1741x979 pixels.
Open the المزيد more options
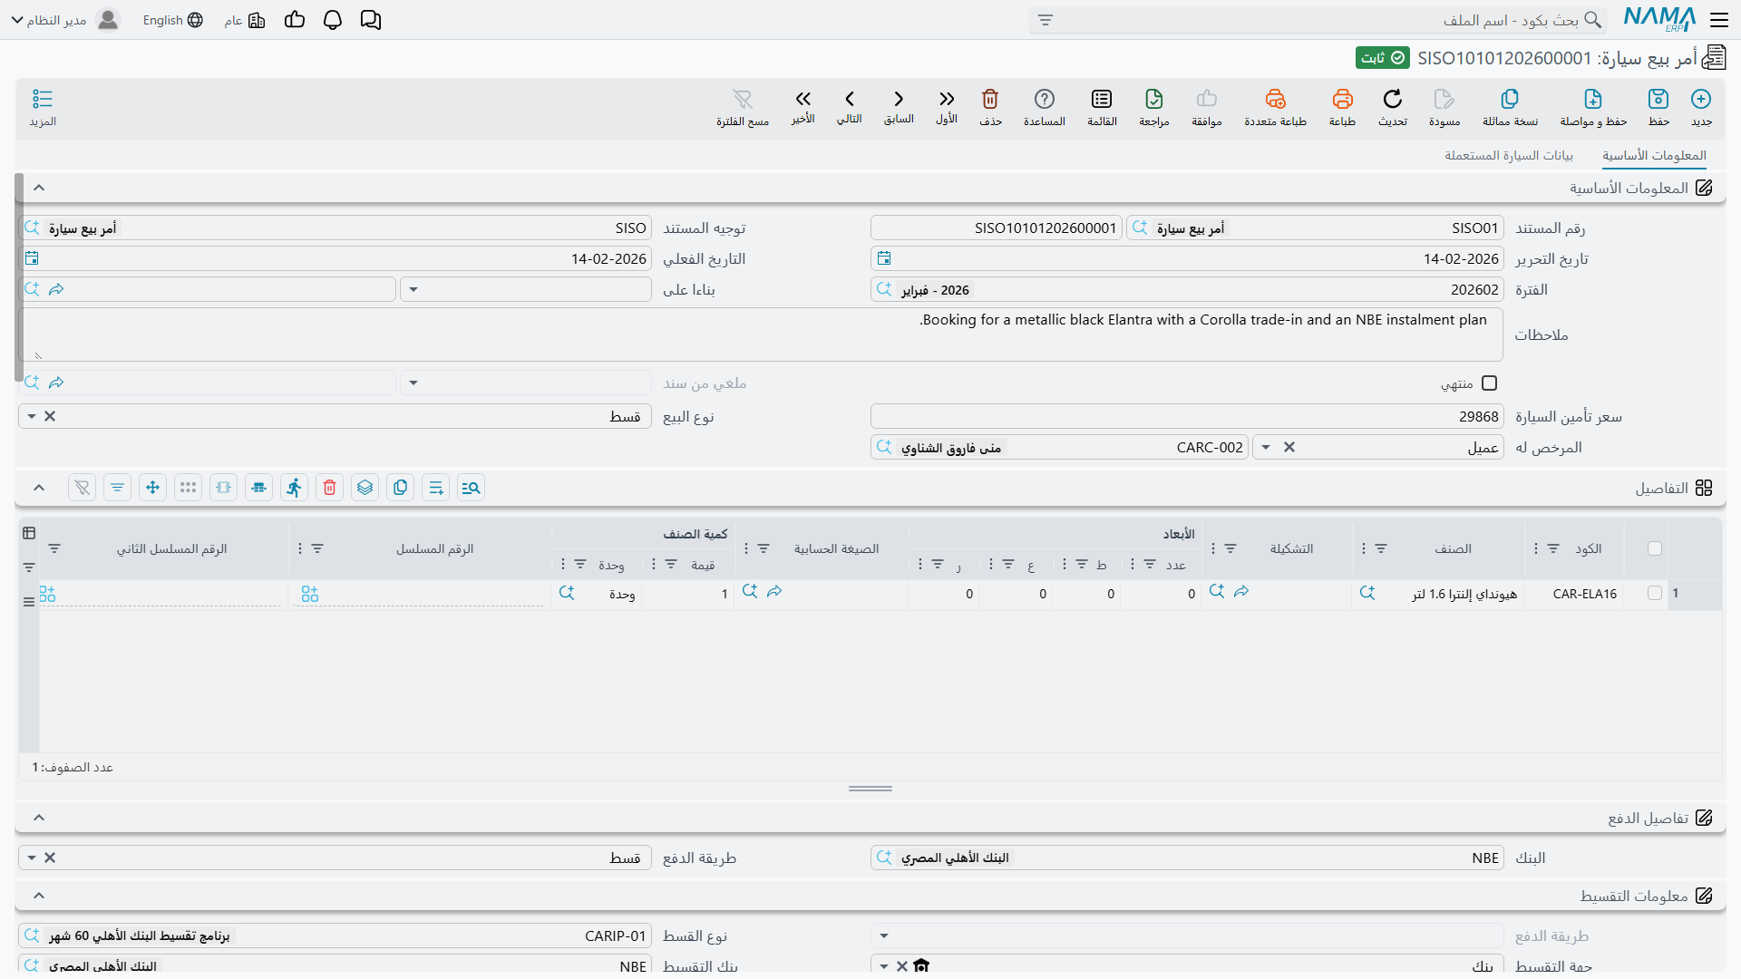[x=43, y=107]
